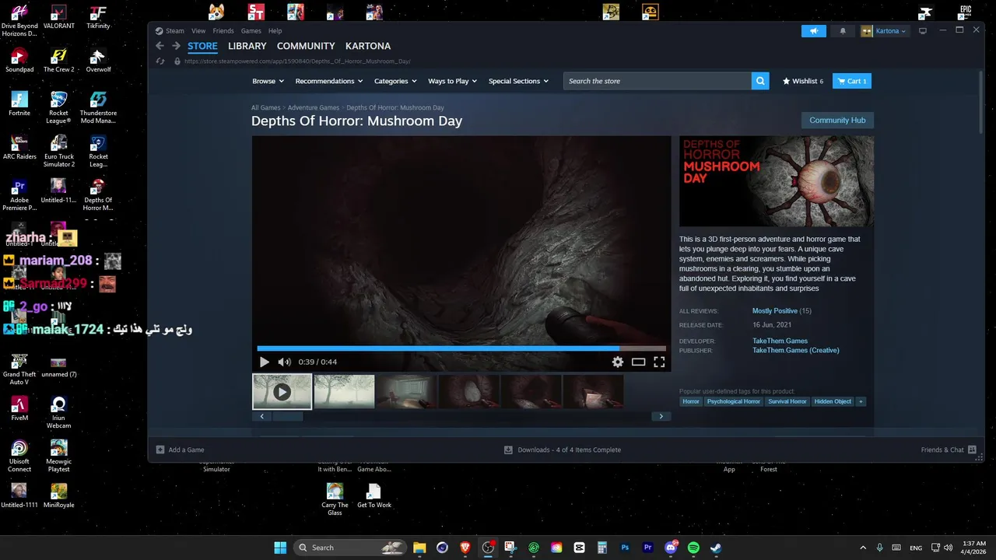The height and width of the screenshot is (560, 996).
Task: Click the thumbnail strip scroll handle
Action: pyautogui.click(x=287, y=416)
